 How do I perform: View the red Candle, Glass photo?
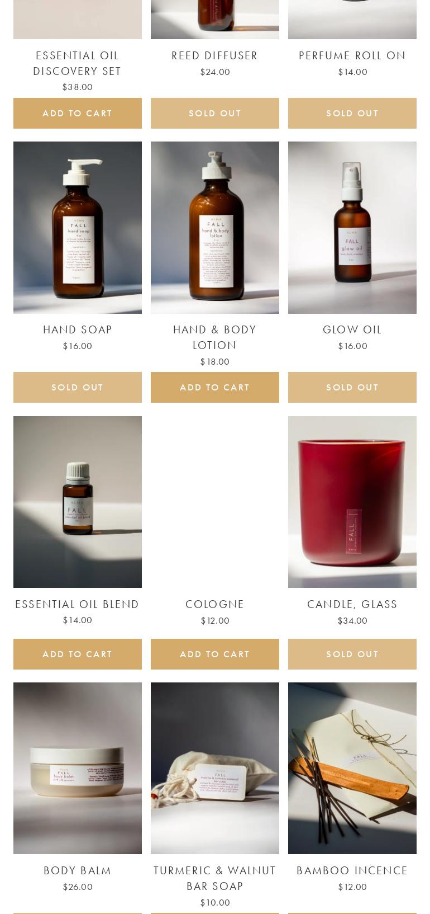pos(352,502)
